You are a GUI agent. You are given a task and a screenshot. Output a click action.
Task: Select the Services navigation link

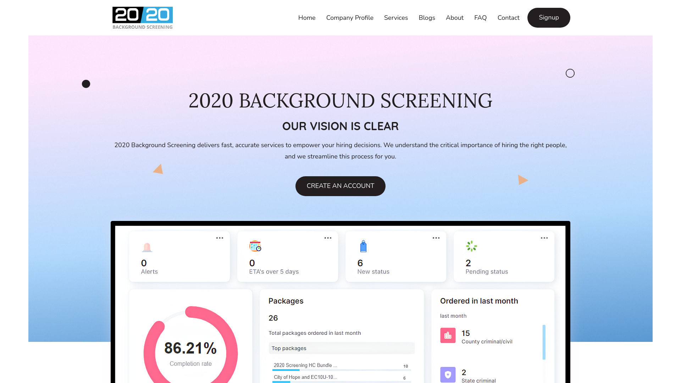pos(396,17)
